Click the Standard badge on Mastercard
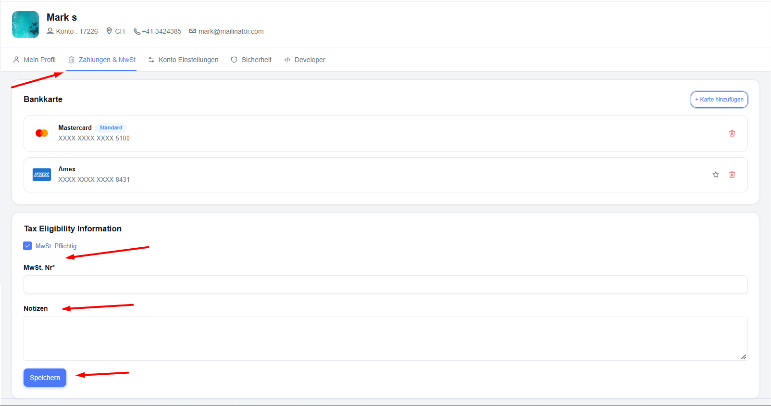 pos(111,127)
